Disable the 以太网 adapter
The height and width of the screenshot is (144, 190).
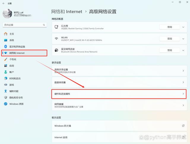[170, 27]
